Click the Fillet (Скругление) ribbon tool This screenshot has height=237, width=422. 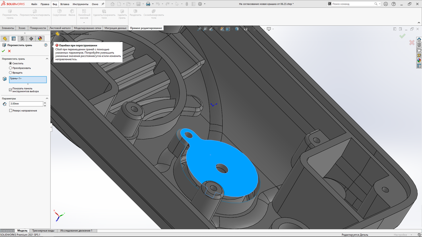point(59,13)
